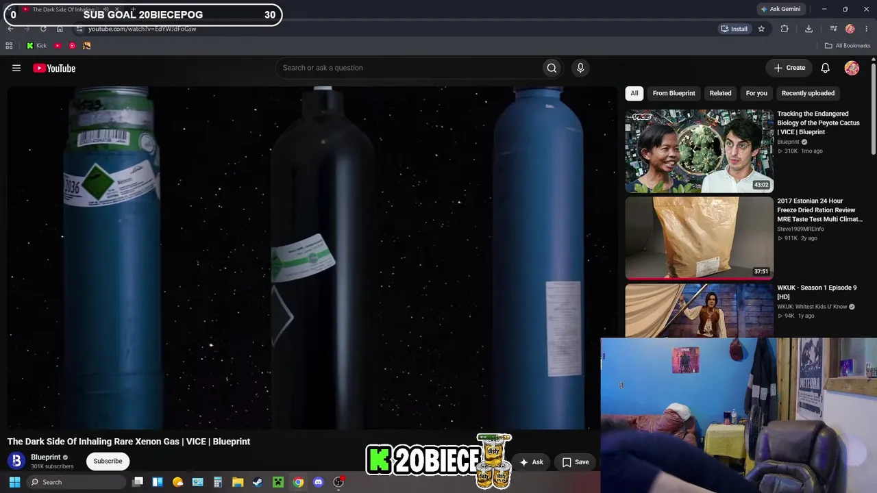877x493 pixels.
Task: Open Minecraft from the taskbar
Action: pos(278,482)
